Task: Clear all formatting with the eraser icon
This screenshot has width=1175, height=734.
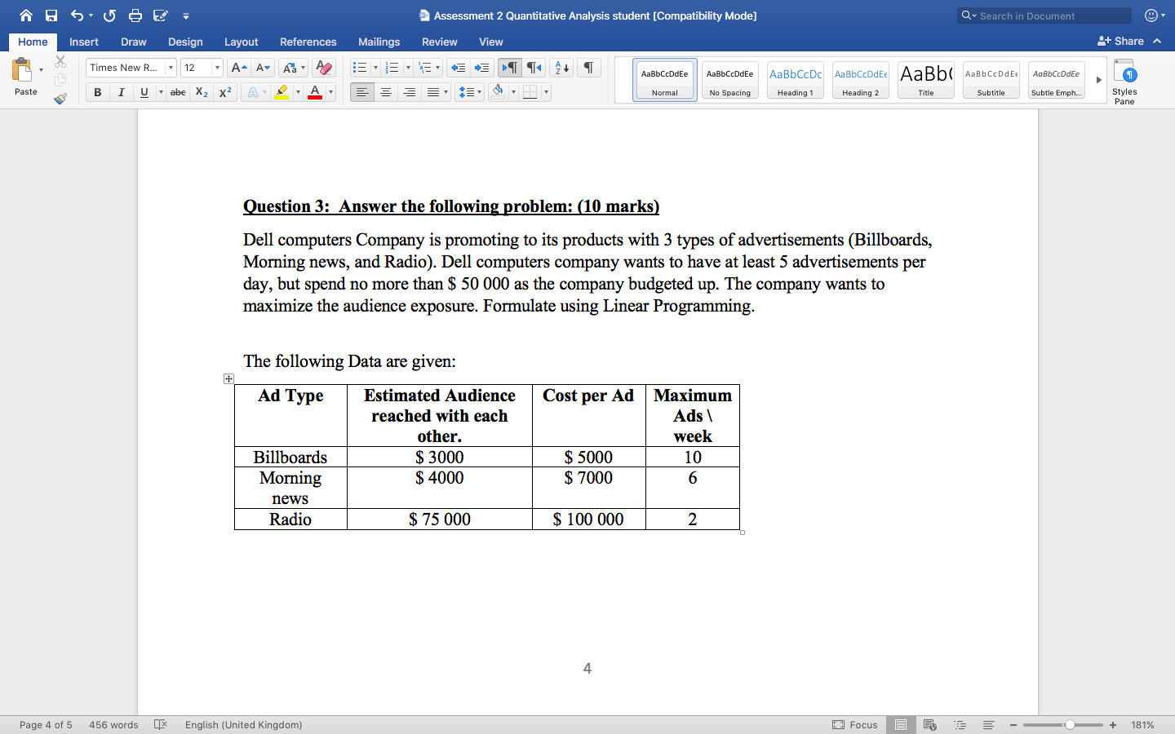Action: point(323,68)
